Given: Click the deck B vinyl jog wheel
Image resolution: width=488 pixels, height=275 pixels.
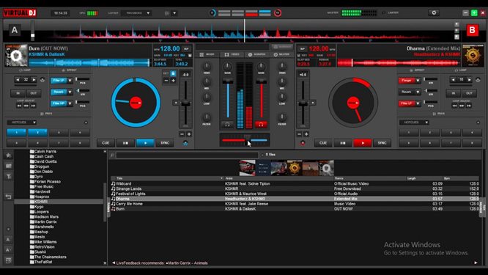Looking at the screenshot, I should click(353, 103).
